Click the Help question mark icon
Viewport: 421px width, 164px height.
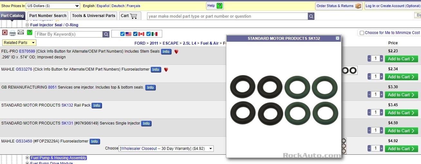point(220,6)
